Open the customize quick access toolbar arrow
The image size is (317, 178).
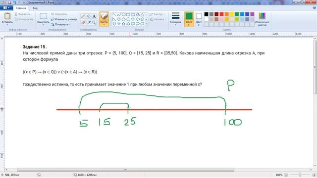pos(24,2)
